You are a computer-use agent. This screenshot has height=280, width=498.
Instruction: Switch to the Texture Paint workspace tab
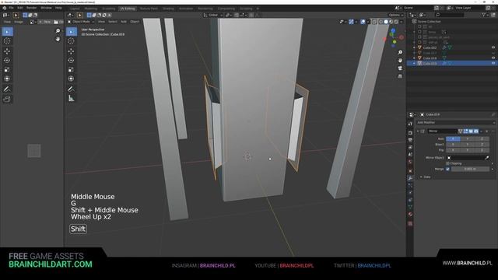coord(149,9)
